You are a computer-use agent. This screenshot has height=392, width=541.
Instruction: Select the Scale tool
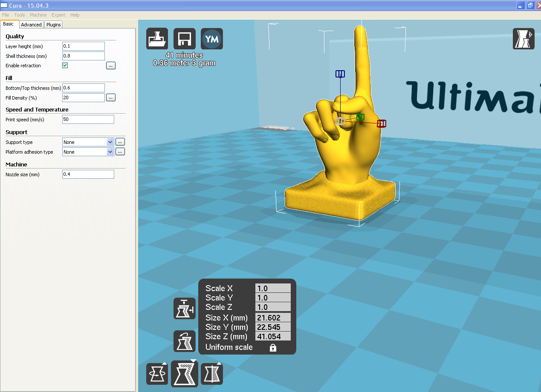point(184,373)
